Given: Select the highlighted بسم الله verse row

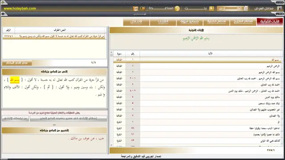Looking at the screenshot, I should (197, 60).
